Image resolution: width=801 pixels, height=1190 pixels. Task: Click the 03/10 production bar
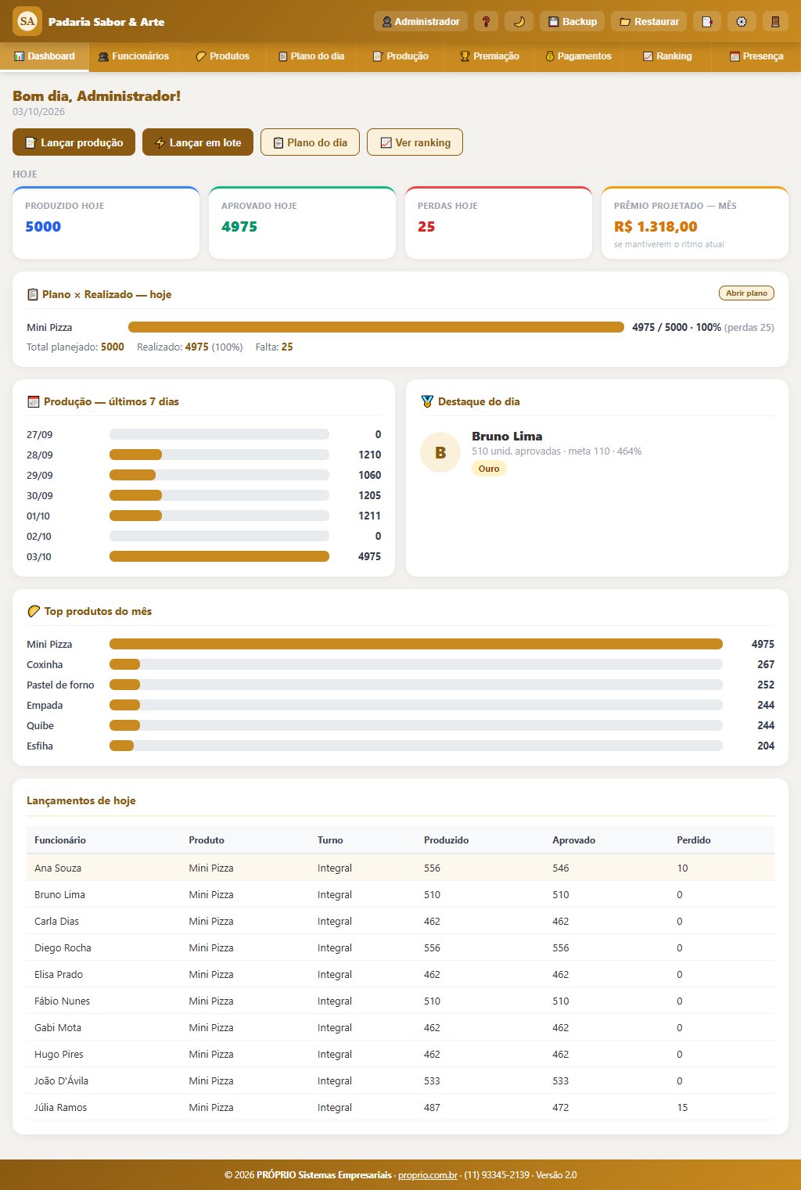[x=219, y=556]
